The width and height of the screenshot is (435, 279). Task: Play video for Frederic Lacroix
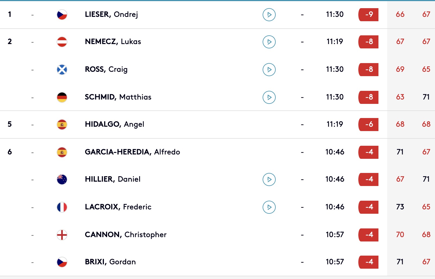(x=269, y=207)
